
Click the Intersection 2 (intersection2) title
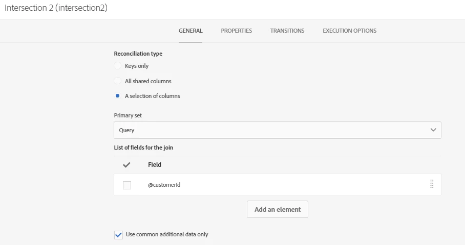point(56,8)
